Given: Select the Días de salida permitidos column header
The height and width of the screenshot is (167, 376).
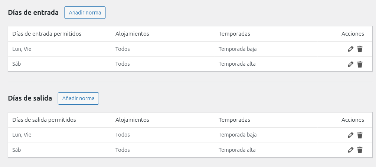Looking at the screenshot, I should coord(44,120).
